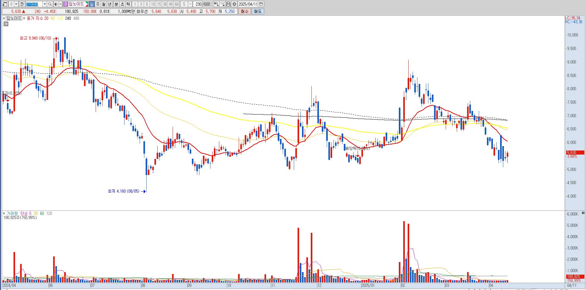Click the save chart floppy disk icon

[228, 4]
